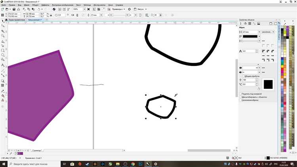Select the Rectangle tool
The width and height of the screenshot is (297, 167).
3,50
